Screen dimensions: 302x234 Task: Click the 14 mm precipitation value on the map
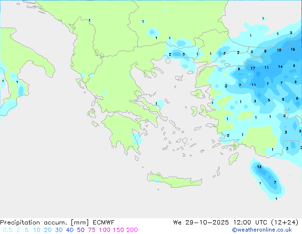click(x=281, y=67)
